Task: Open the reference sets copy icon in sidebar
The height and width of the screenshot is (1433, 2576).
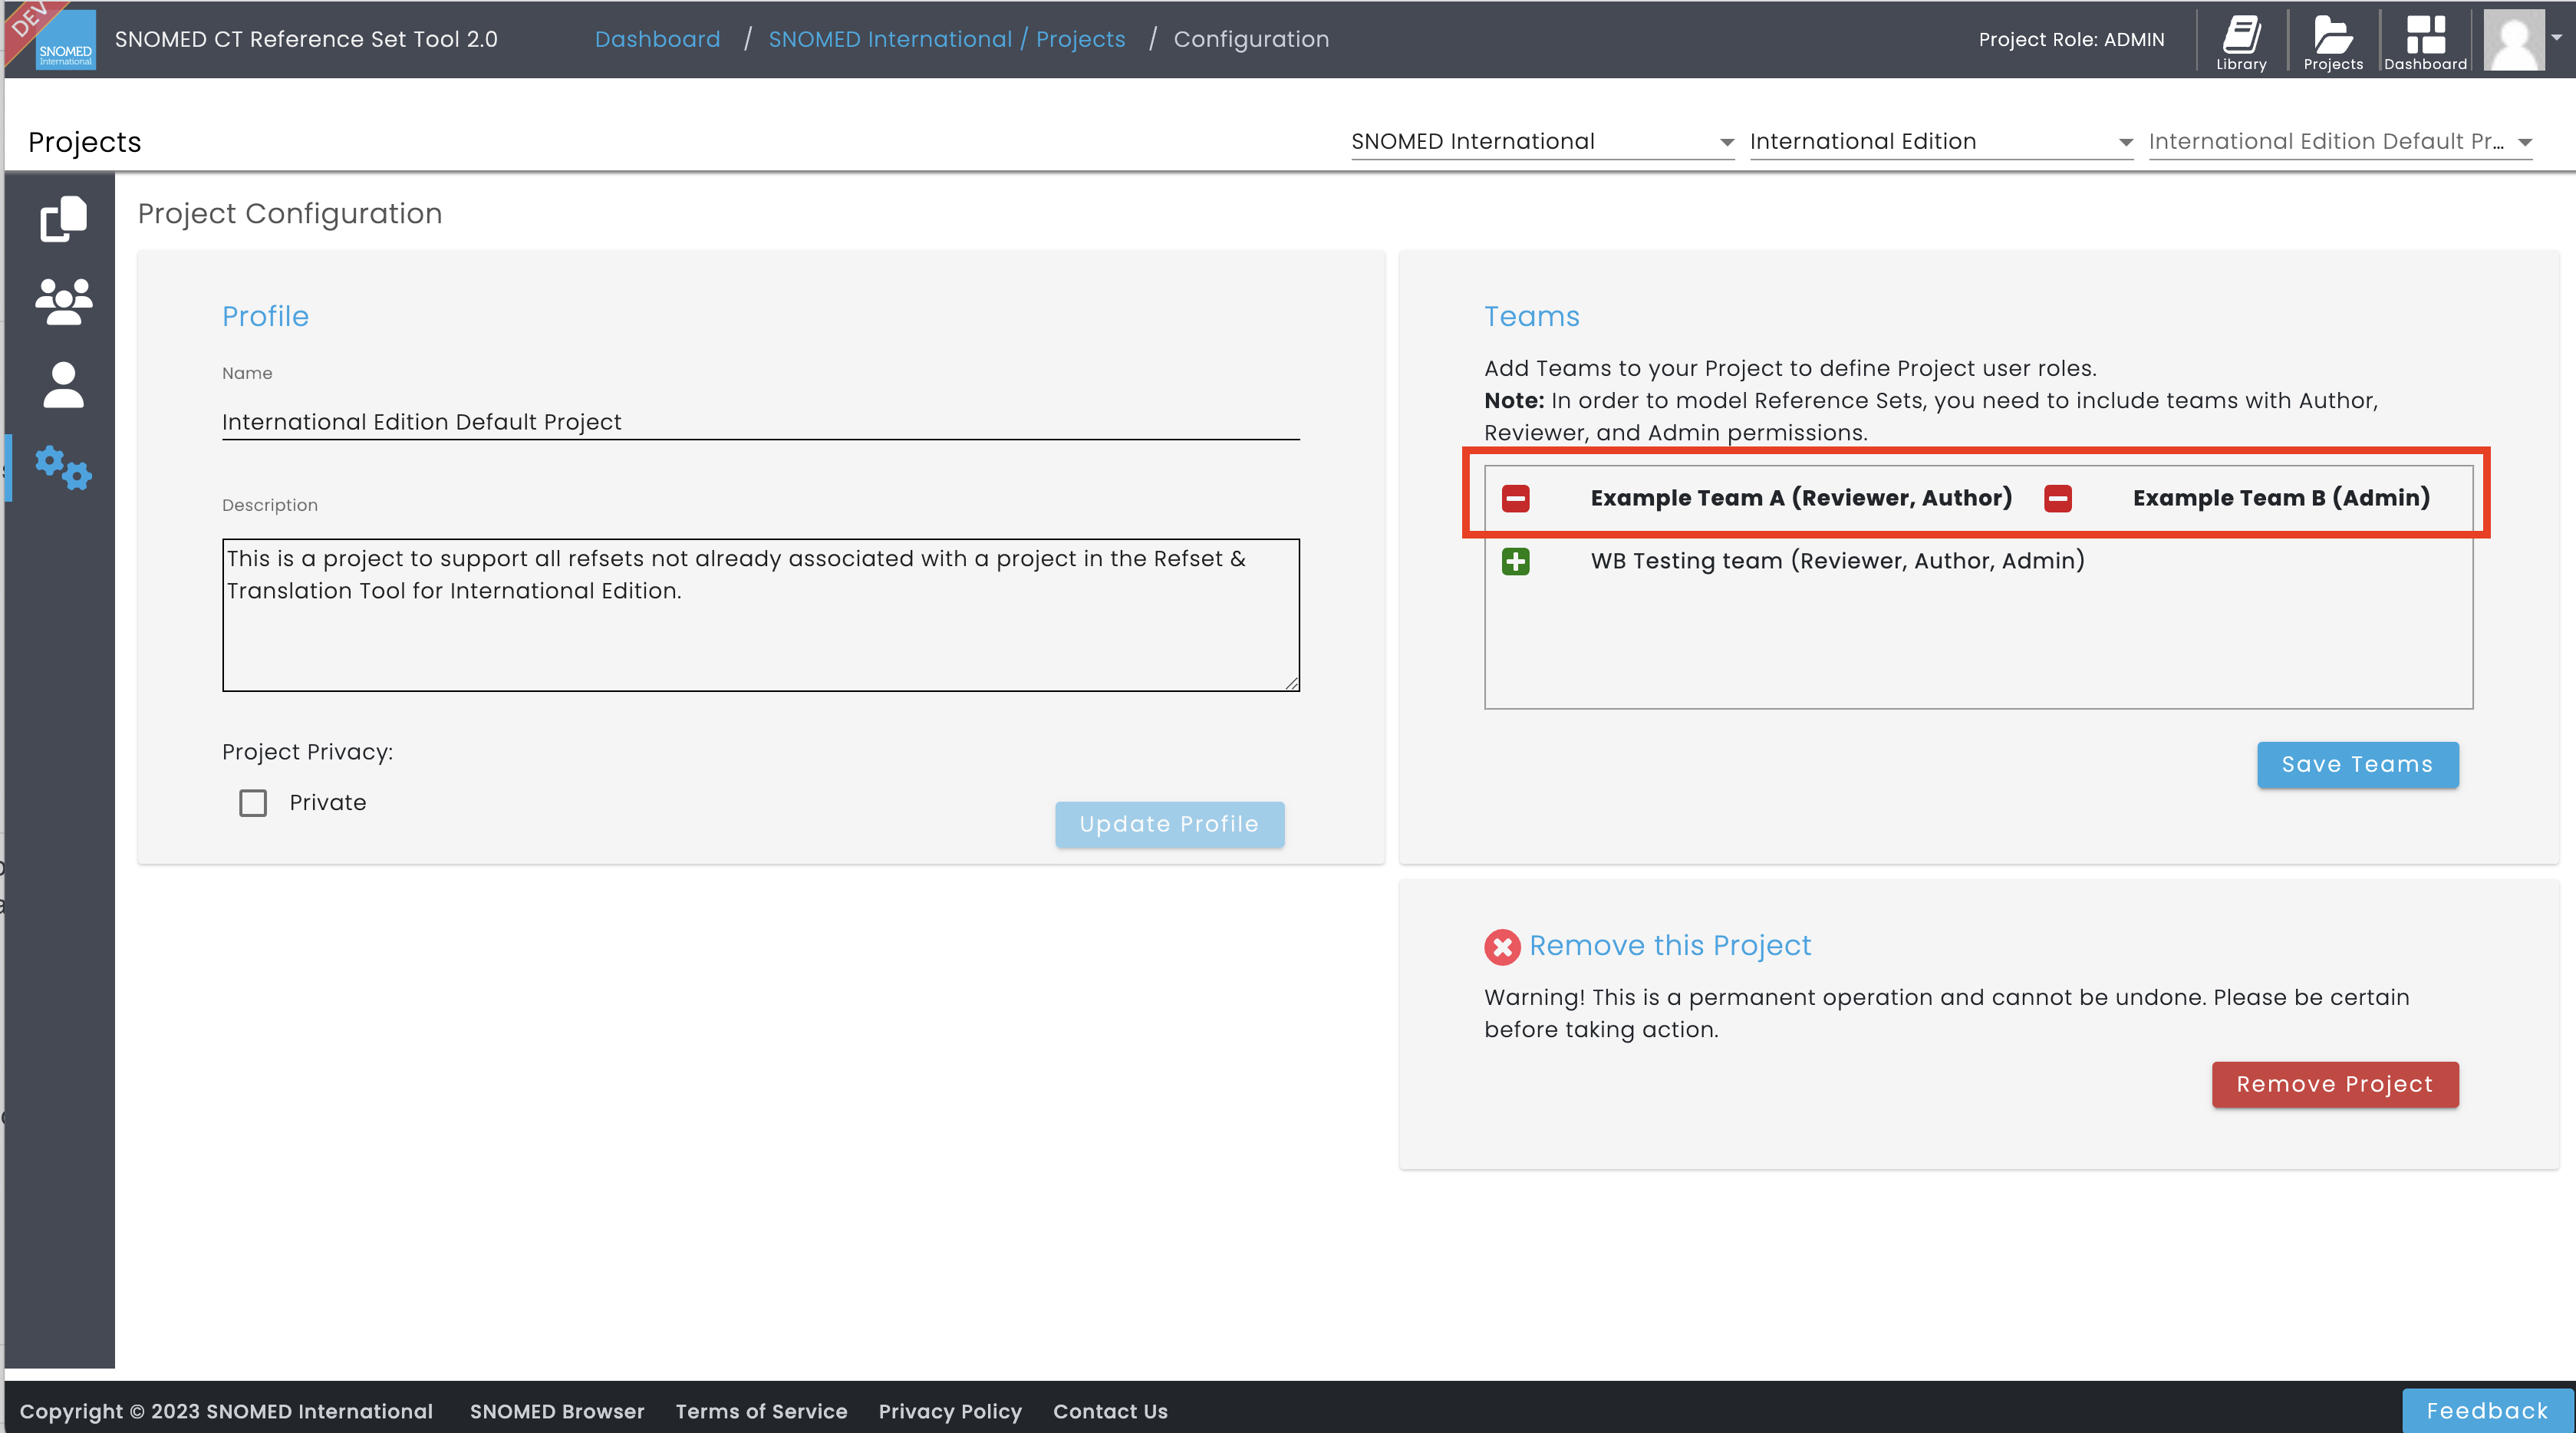Action: click(63, 218)
